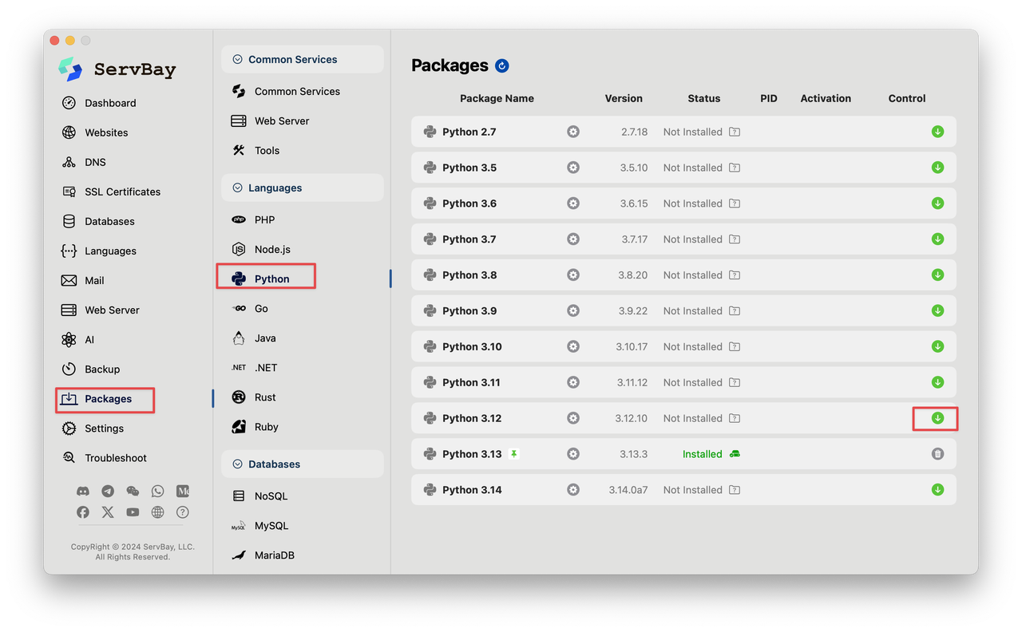Click the WeChat icon
The image size is (1022, 632).
[x=133, y=492]
